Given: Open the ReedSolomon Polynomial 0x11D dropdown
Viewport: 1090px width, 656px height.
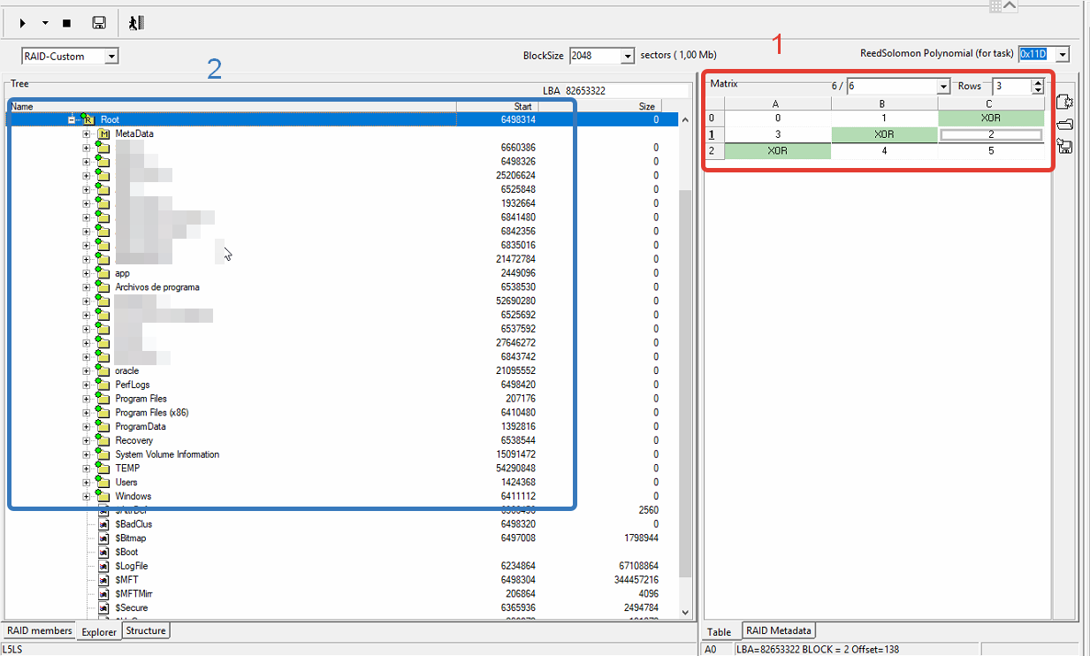Looking at the screenshot, I should pyautogui.click(x=1062, y=55).
